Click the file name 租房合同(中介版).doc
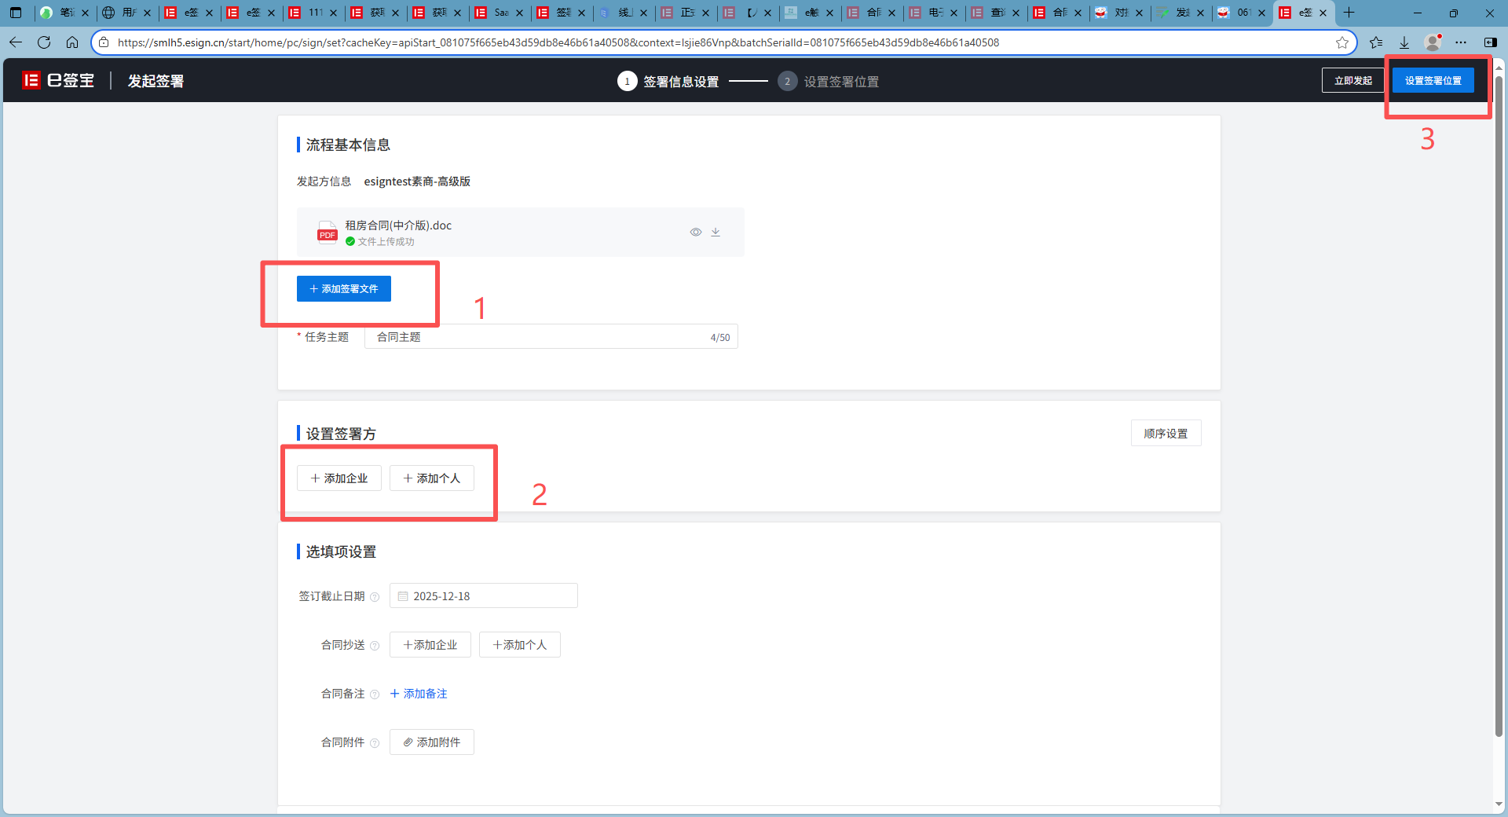This screenshot has height=817, width=1508. coord(398,225)
